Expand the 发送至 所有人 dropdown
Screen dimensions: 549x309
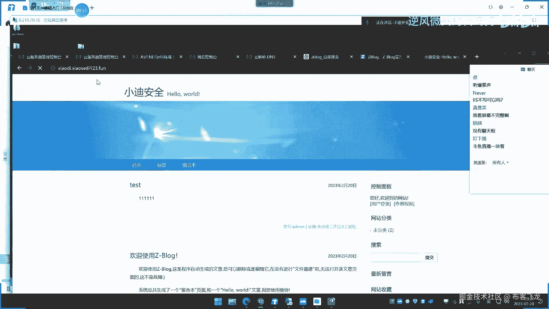click(500, 163)
